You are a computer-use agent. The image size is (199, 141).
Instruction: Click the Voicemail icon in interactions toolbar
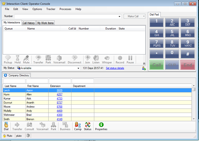[x=59, y=59]
